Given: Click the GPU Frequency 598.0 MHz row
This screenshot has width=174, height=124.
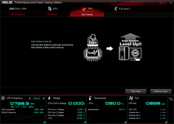Looking at the screenshot, I should pyautogui.click(x=23, y=110).
